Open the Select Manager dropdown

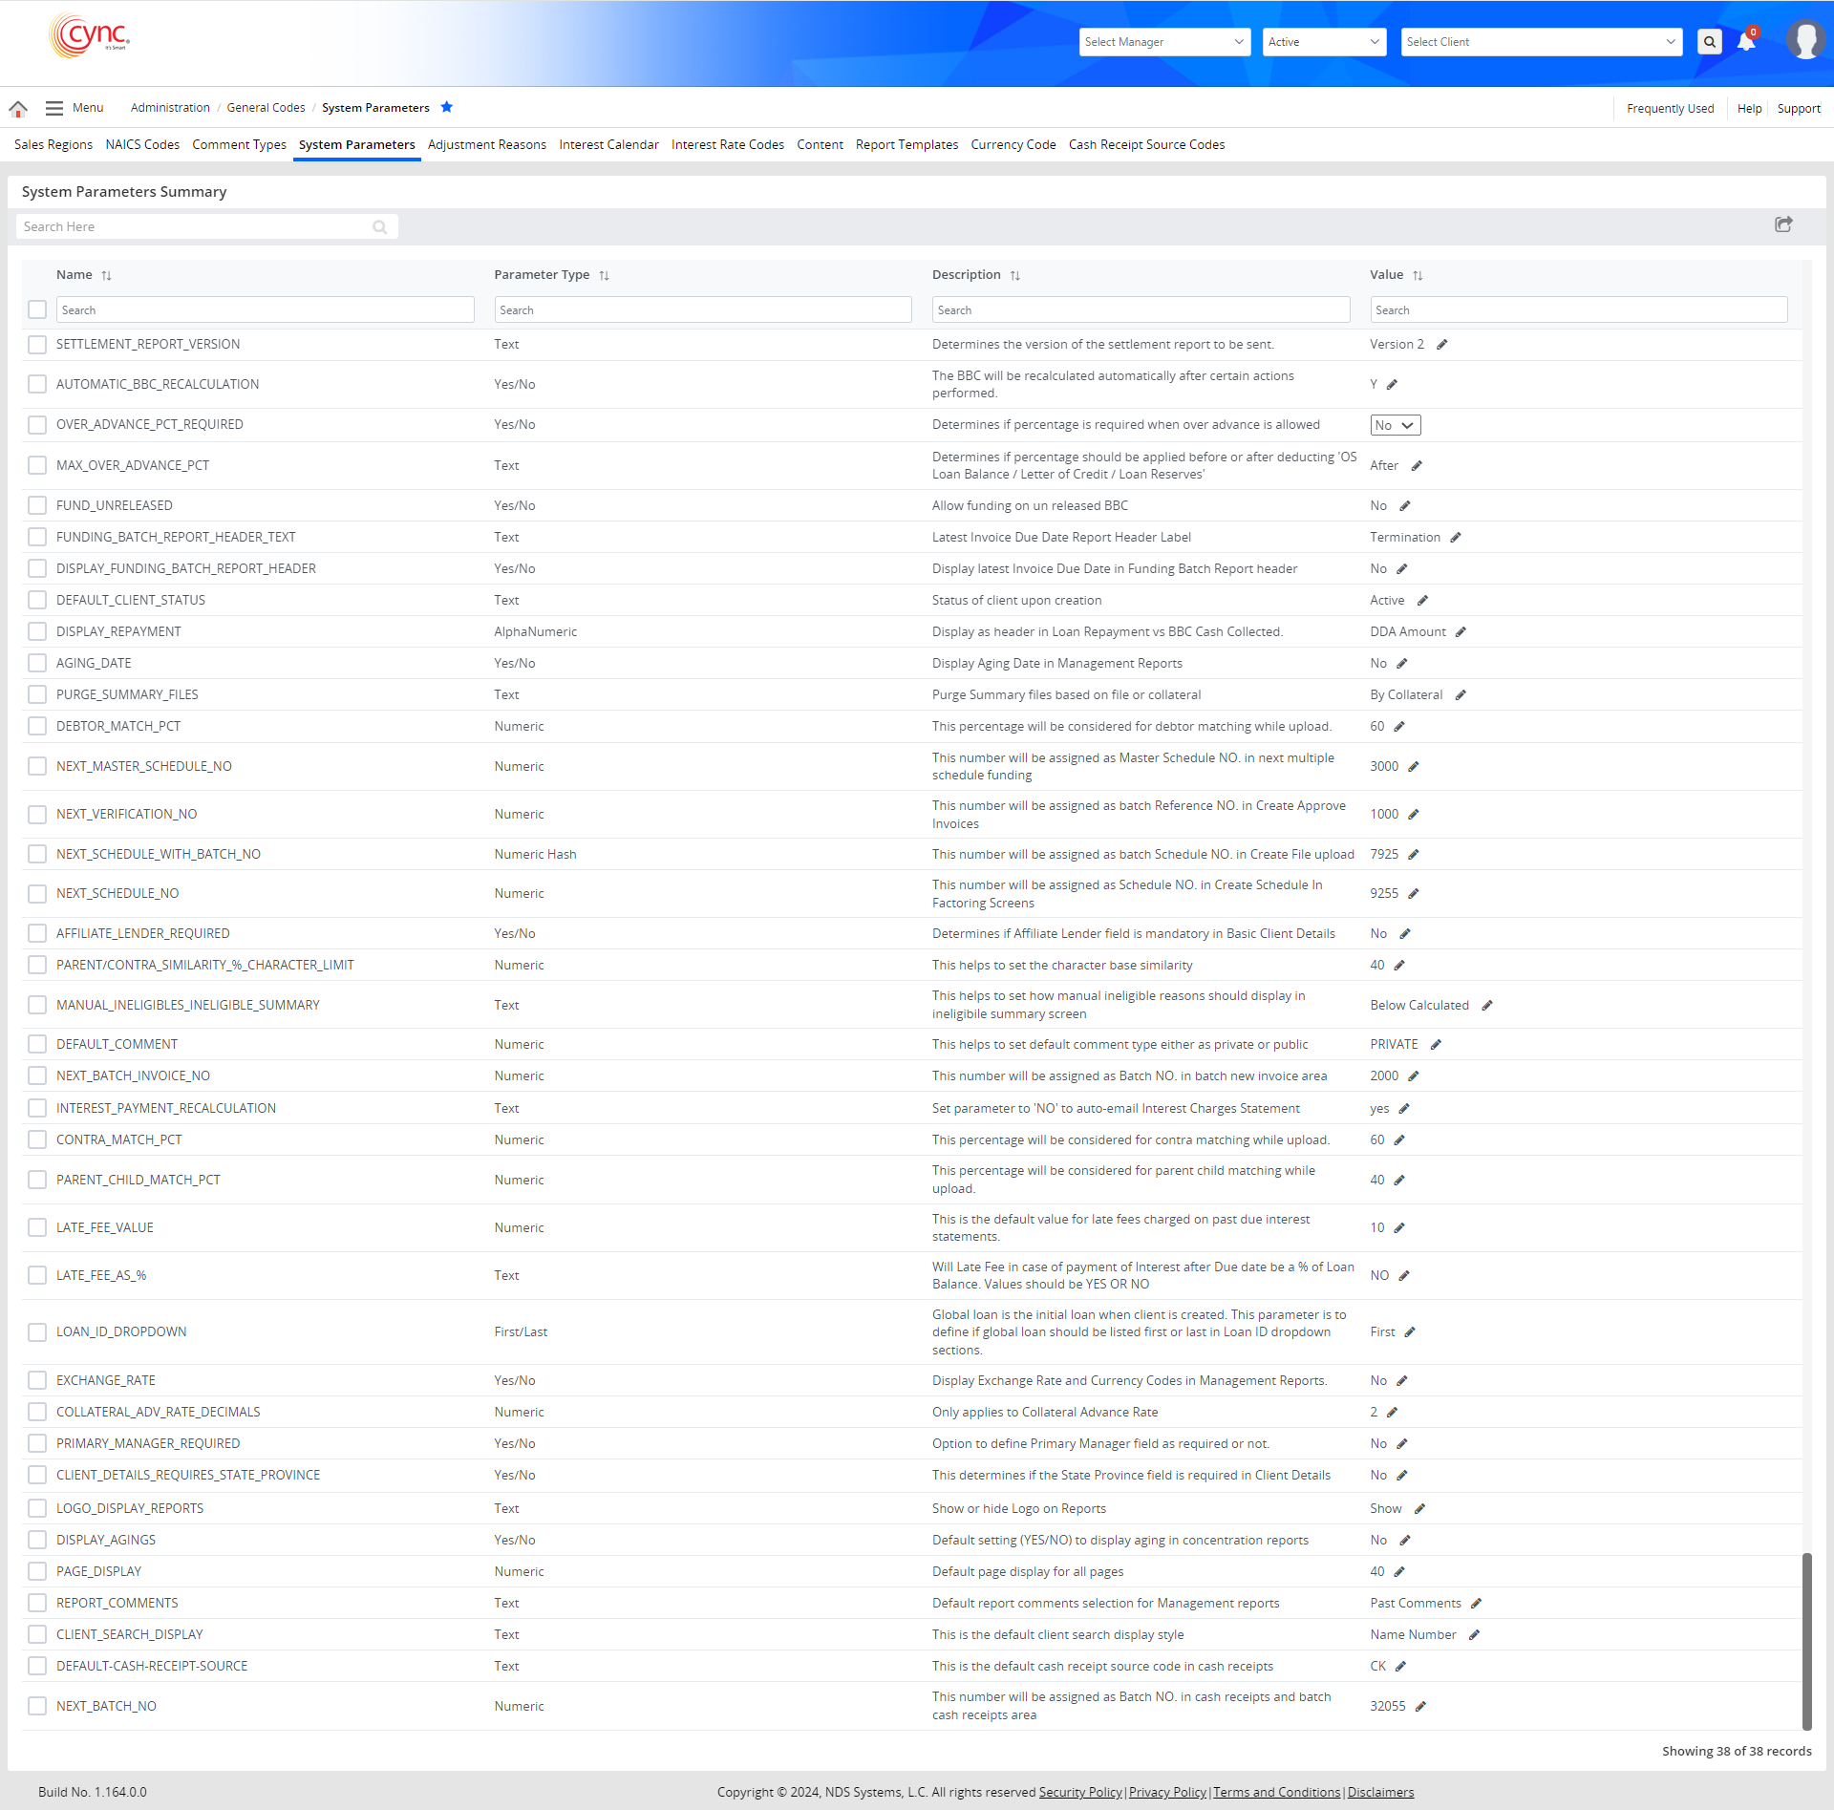tap(1164, 42)
